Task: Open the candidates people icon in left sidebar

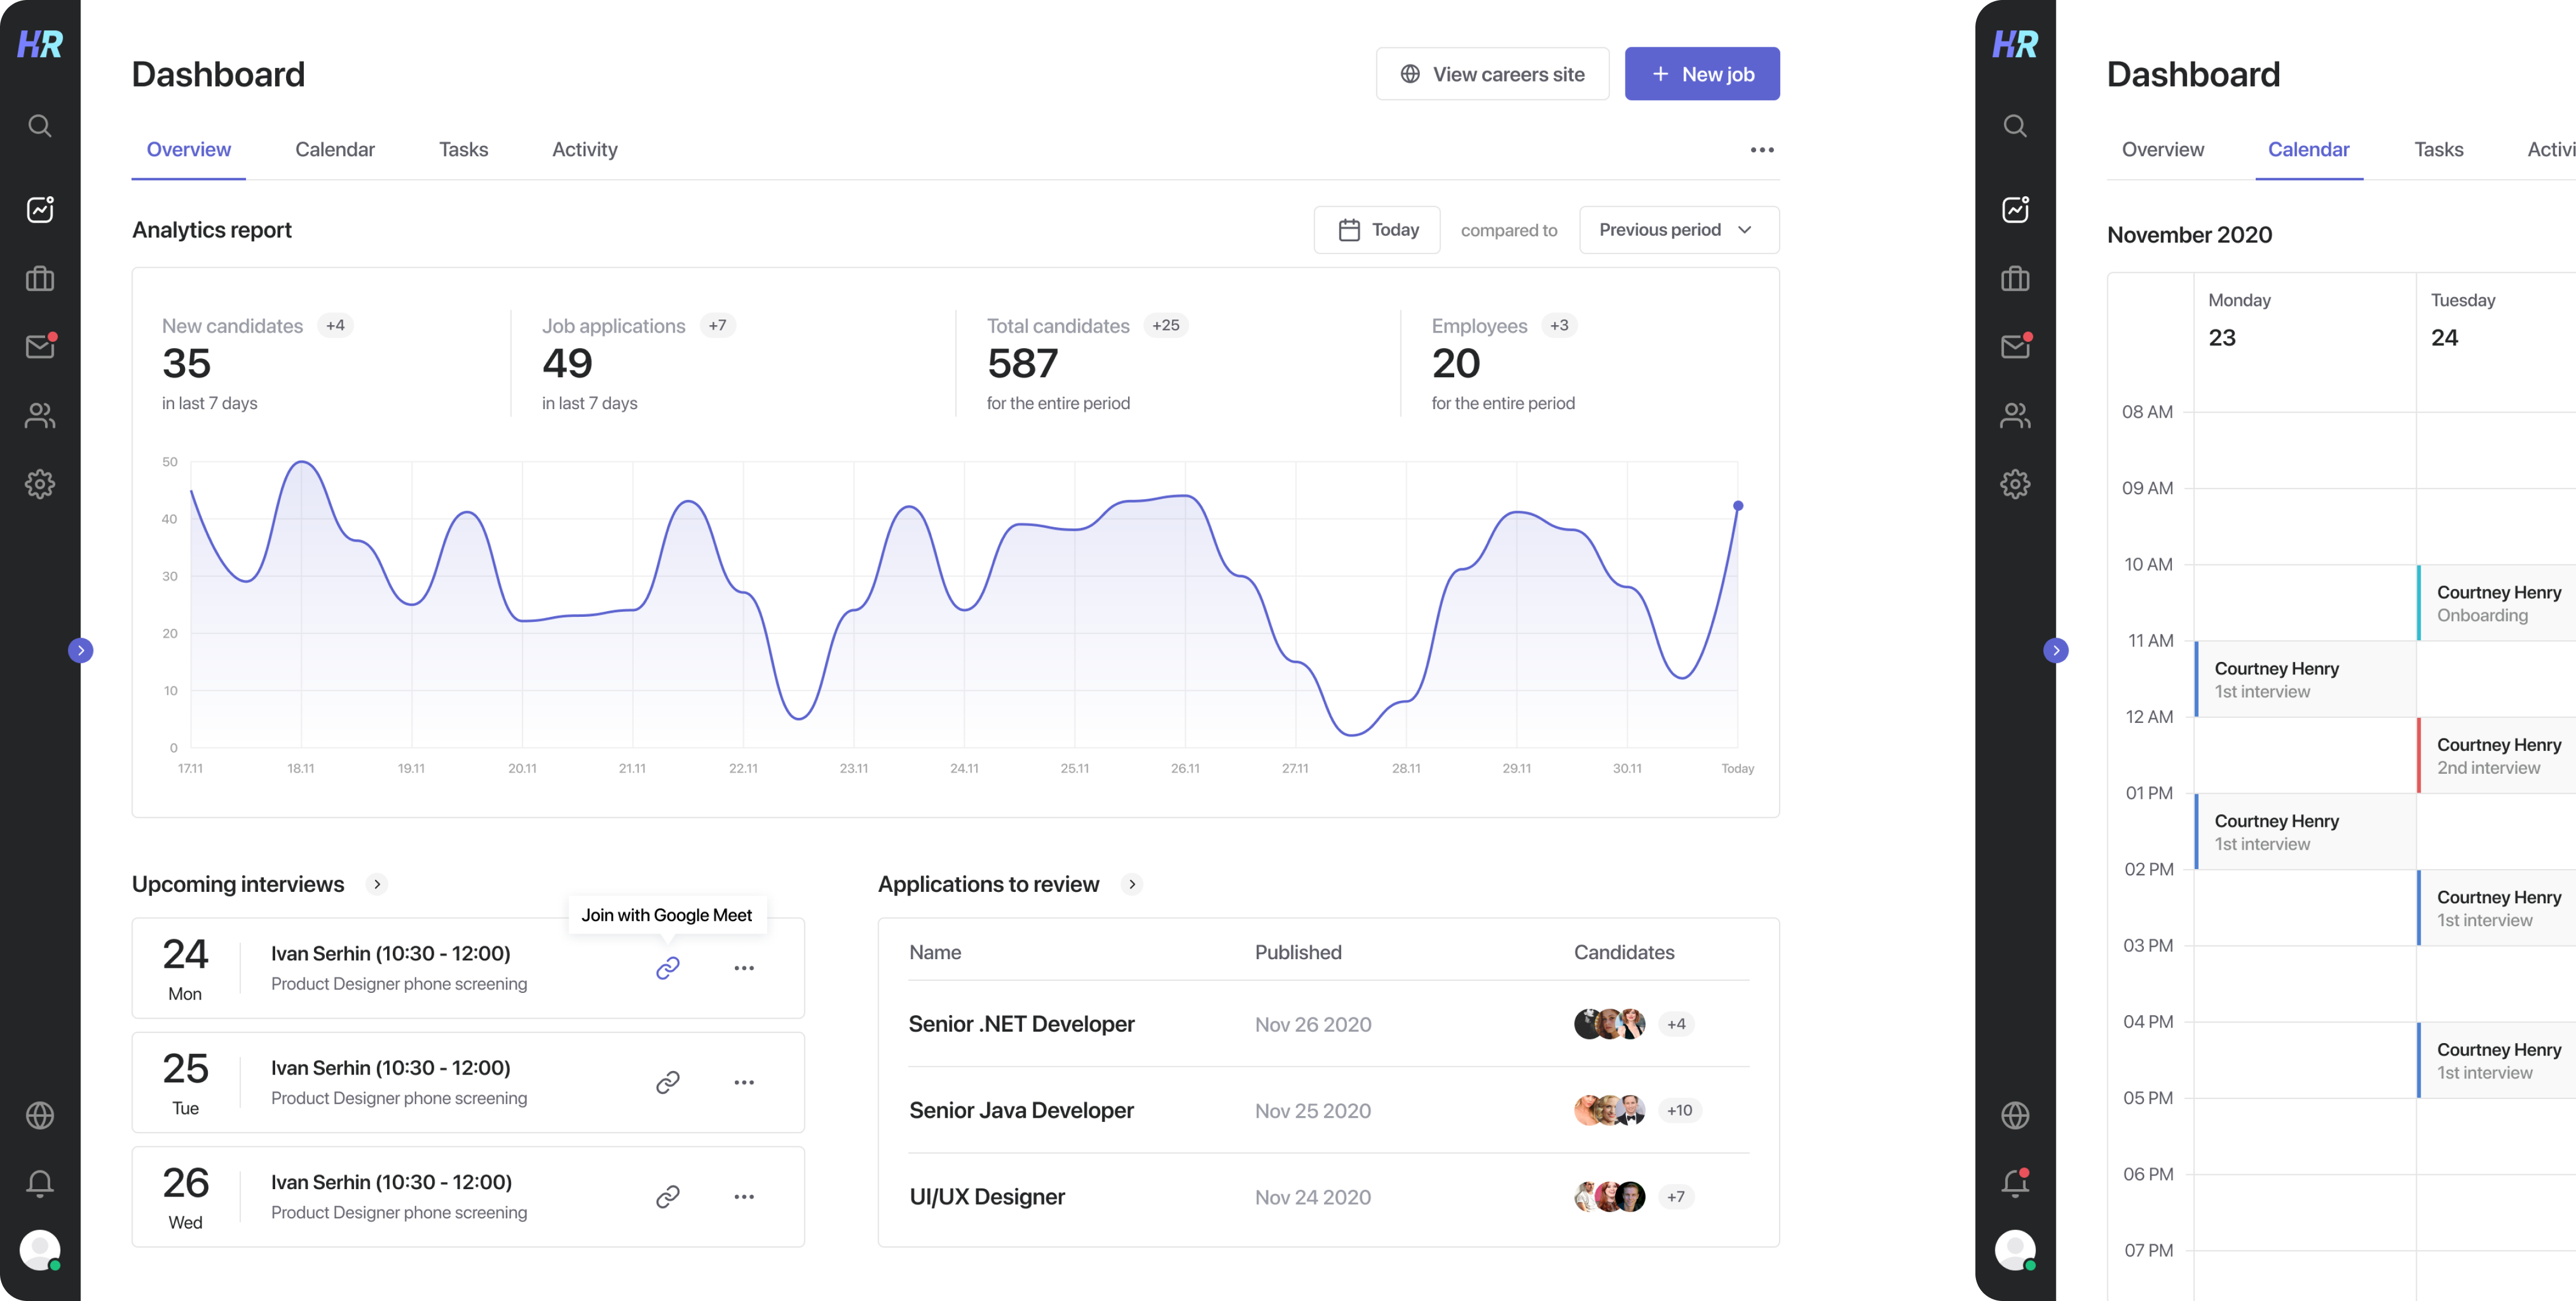Action: point(40,415)
